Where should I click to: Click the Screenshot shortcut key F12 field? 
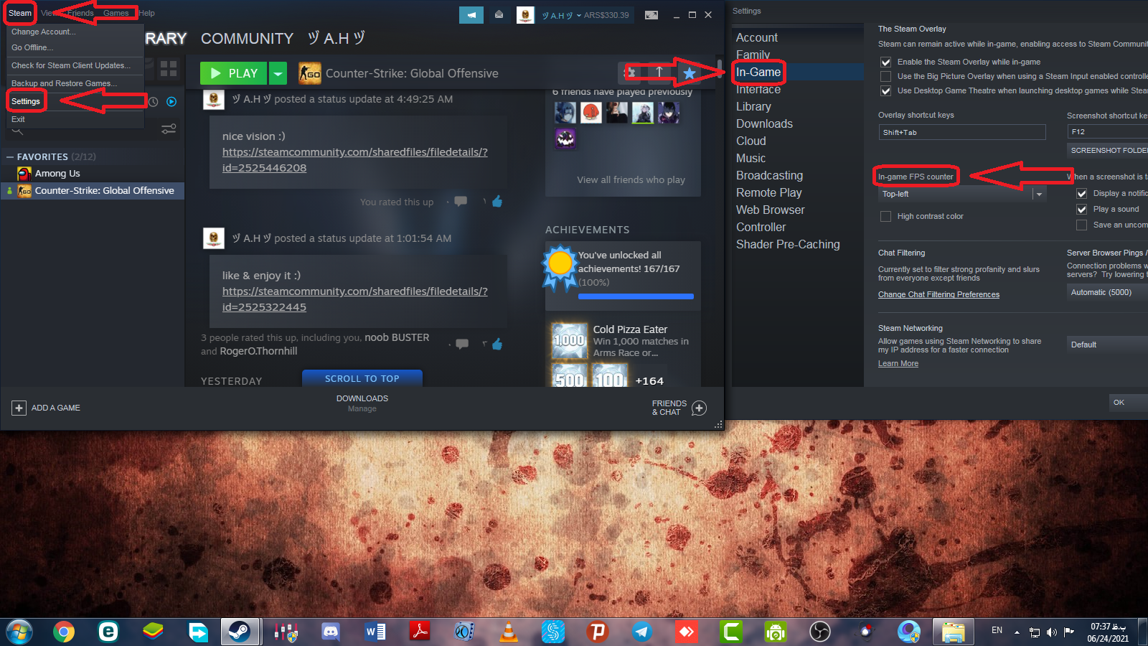click(x=1107, y=131)
